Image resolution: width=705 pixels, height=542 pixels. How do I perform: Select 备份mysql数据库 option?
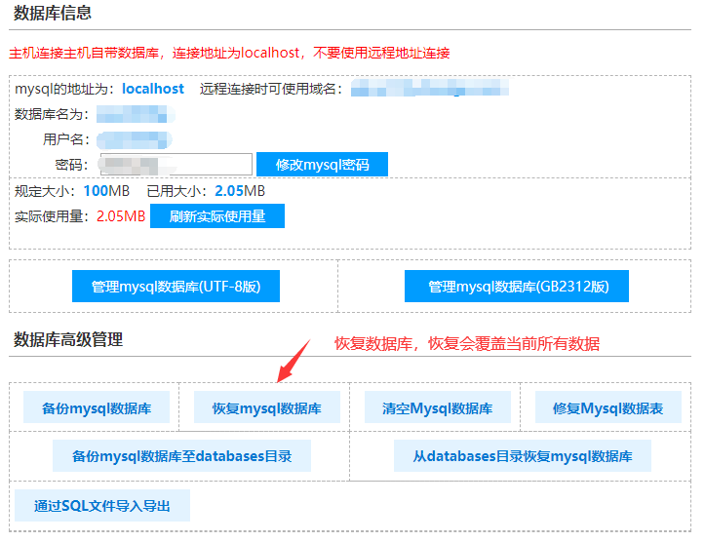coord(97,408)
